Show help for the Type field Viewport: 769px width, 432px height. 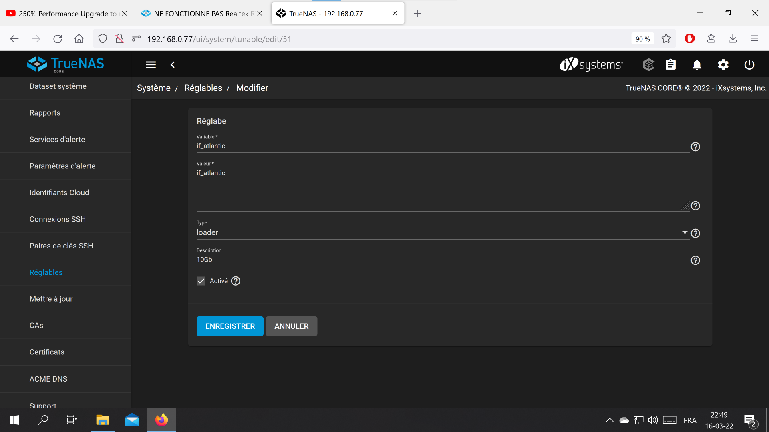695,233
